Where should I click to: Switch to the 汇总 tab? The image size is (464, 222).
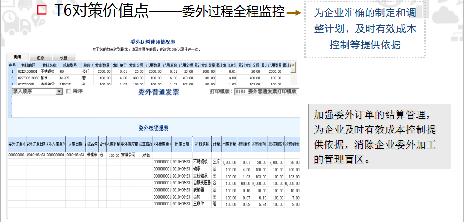41,58
